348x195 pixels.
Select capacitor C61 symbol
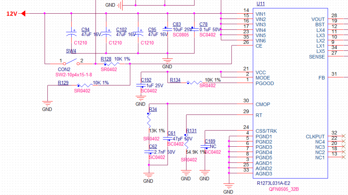[x=168, y=138]
